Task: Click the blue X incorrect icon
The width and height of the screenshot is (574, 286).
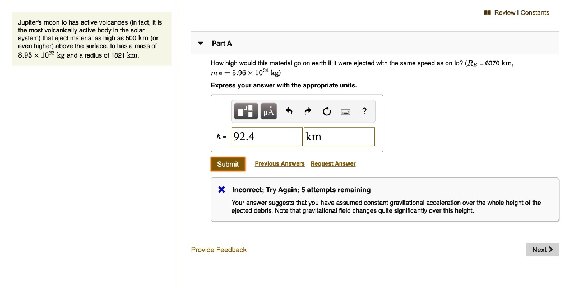Action: tap(221, 189)
